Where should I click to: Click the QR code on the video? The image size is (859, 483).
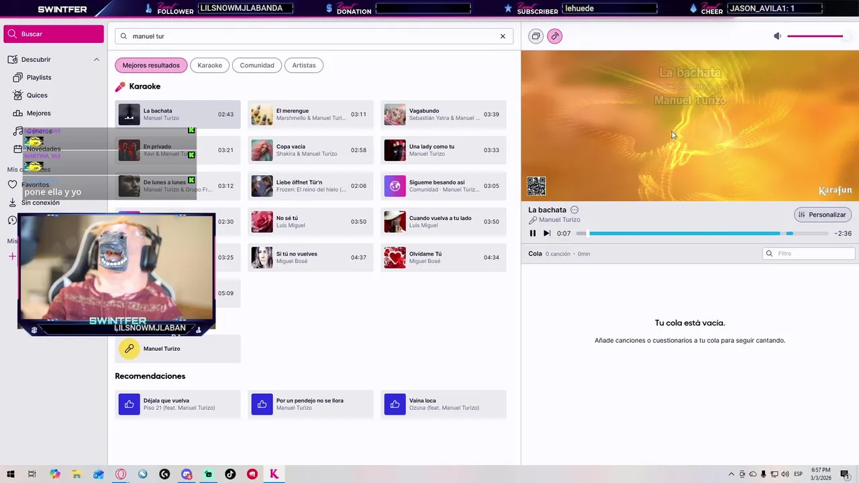coord(536,186)
